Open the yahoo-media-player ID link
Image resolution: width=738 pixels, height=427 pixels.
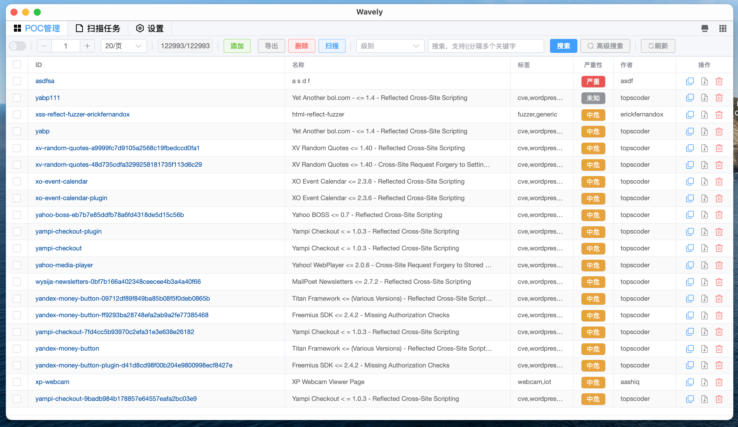64,265
